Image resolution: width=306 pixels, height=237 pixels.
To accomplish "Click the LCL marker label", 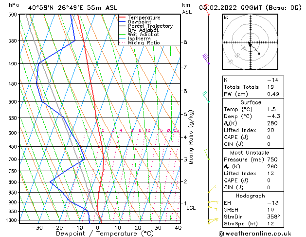I will pos(191,208).
